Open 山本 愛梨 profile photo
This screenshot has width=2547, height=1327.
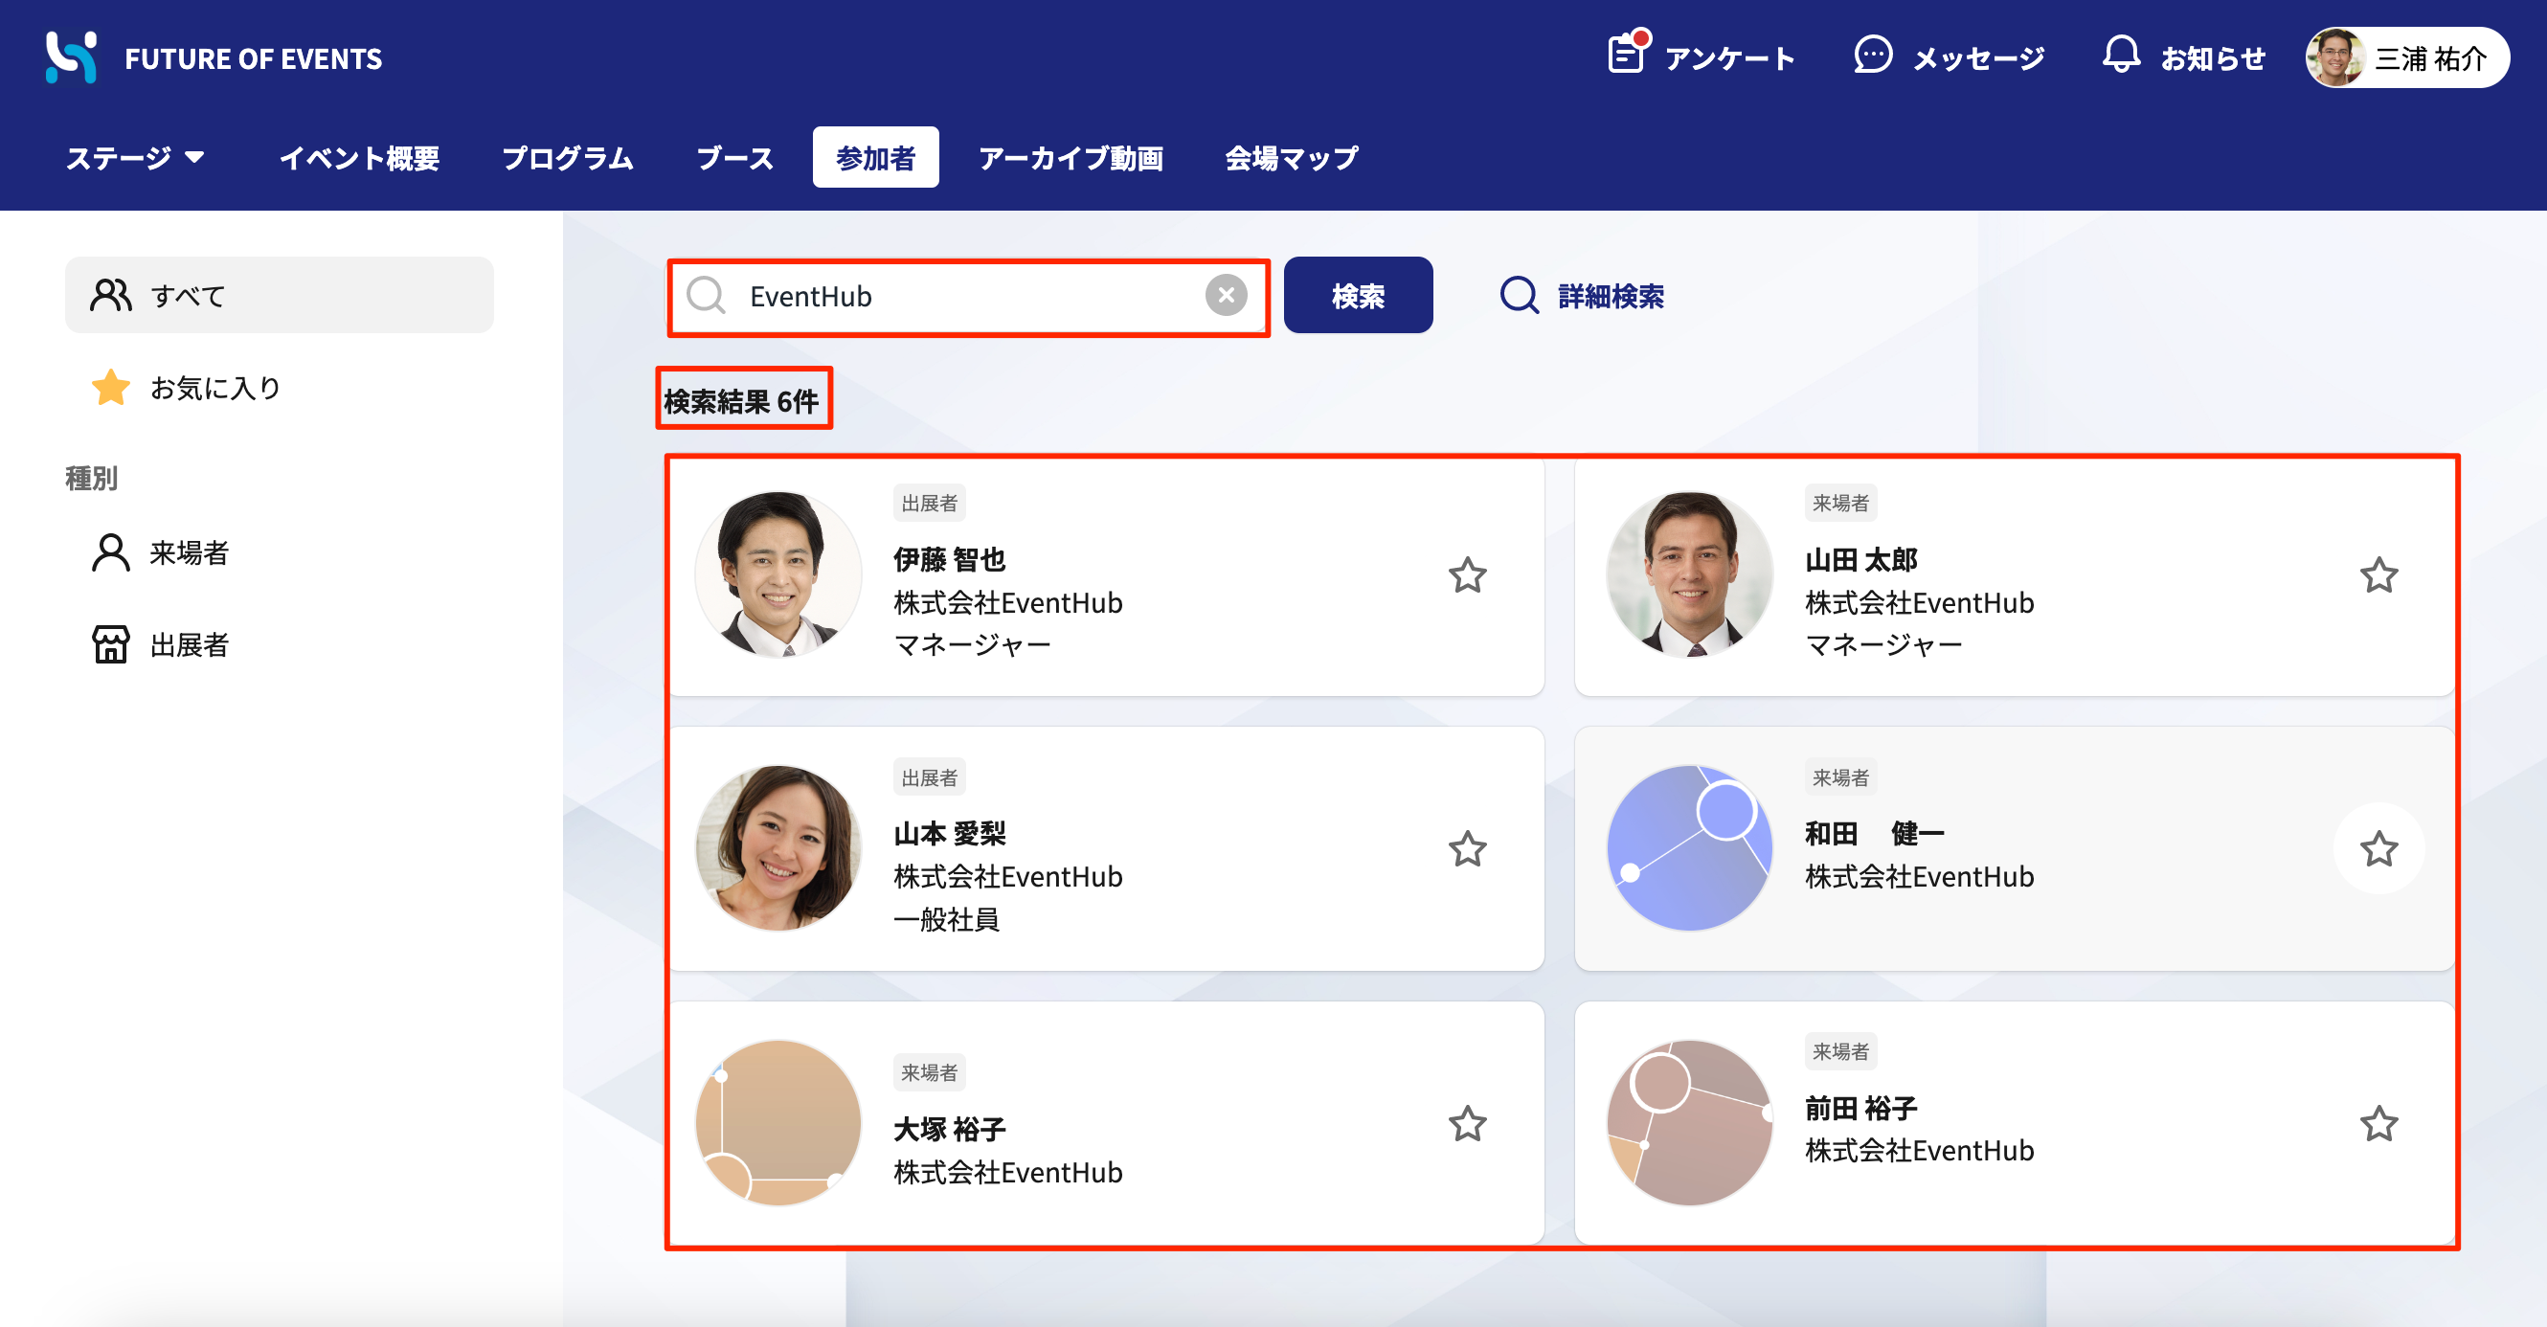pos(778,848)
